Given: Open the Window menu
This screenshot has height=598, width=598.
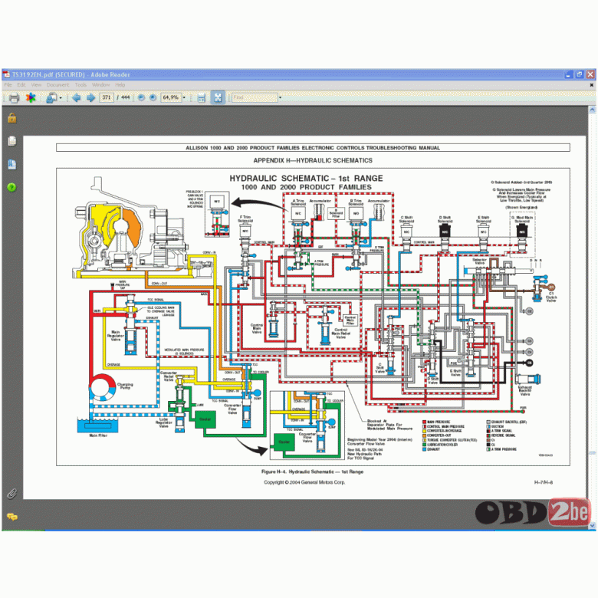Looking at the screenshot, I should pos(100,85).
